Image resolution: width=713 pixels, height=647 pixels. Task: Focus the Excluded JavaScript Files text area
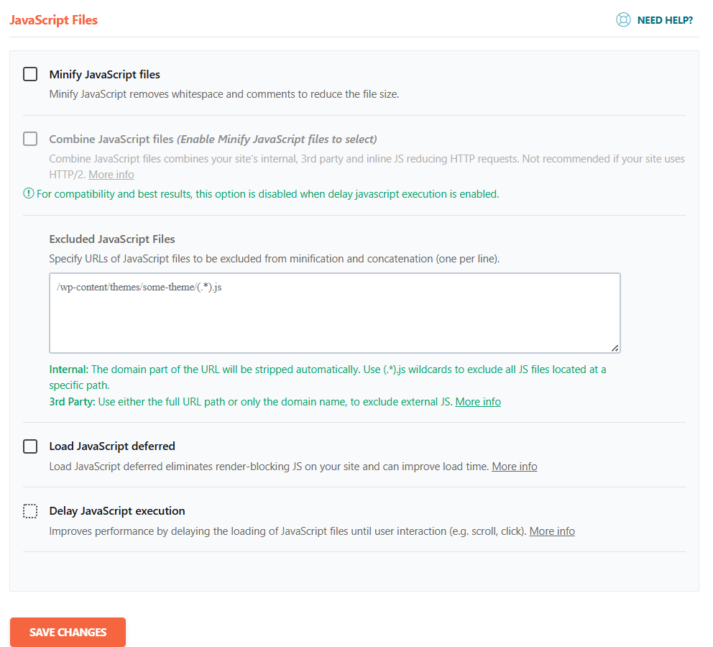pos(334,313)
